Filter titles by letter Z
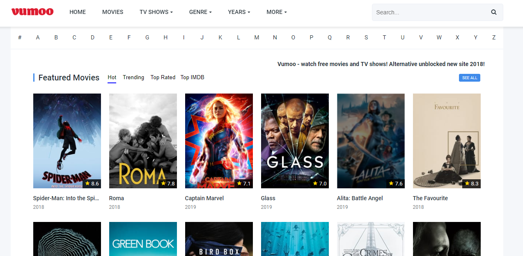 [494, 37]
